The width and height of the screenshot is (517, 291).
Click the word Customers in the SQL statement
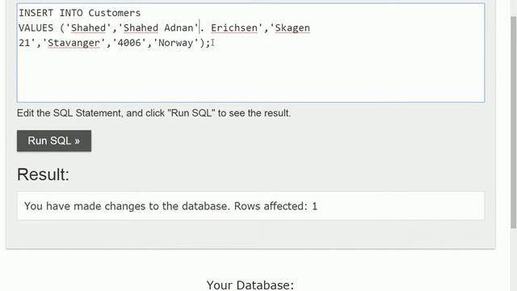(115, 13)
